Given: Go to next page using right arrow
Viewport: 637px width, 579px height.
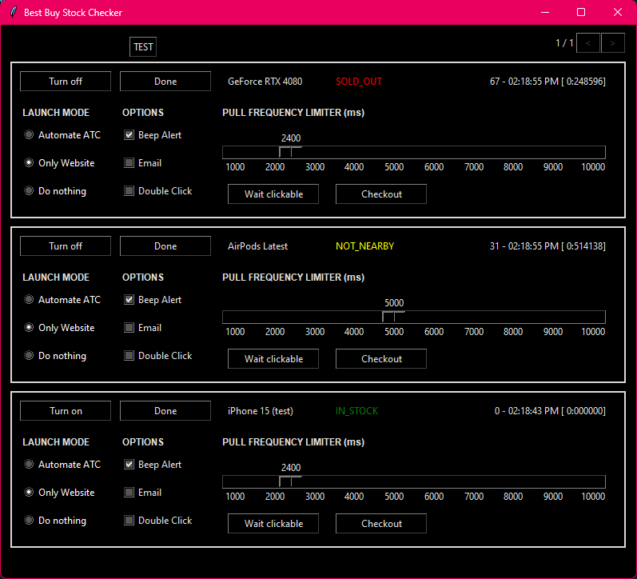Looking at the screenshot, I should (x=613, y=43).
